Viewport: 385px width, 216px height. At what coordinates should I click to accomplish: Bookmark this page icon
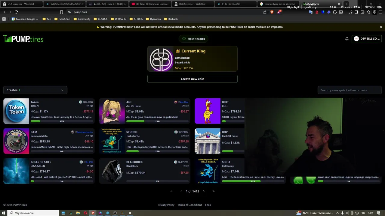click(x=61, y=12)
